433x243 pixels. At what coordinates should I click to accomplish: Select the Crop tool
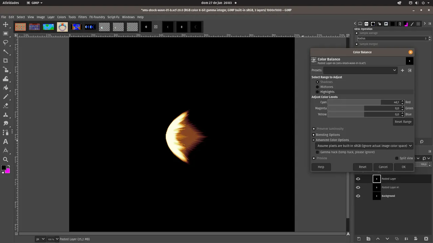click(6, 60)
